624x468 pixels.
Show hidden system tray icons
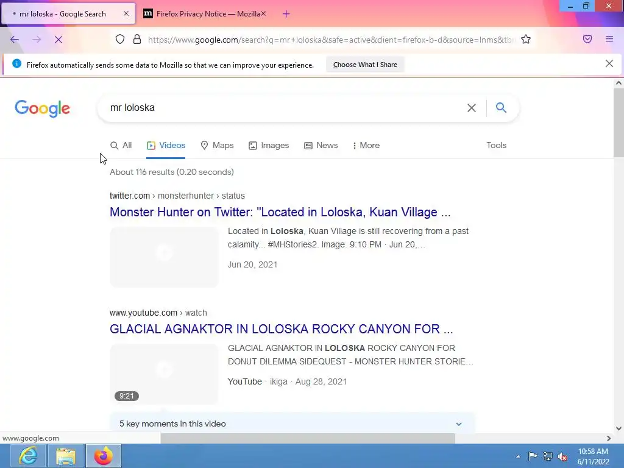click(x=518, y=456)
